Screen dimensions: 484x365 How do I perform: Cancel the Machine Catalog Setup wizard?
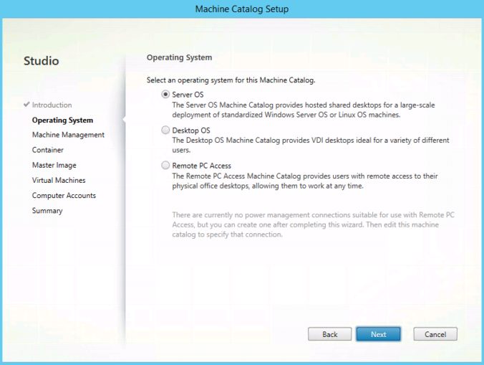tap(435, 334)
